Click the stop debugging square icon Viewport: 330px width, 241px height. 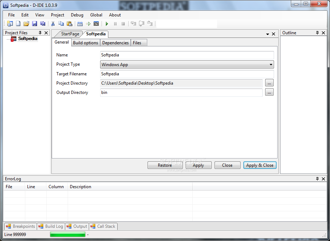tap(123, 24)
